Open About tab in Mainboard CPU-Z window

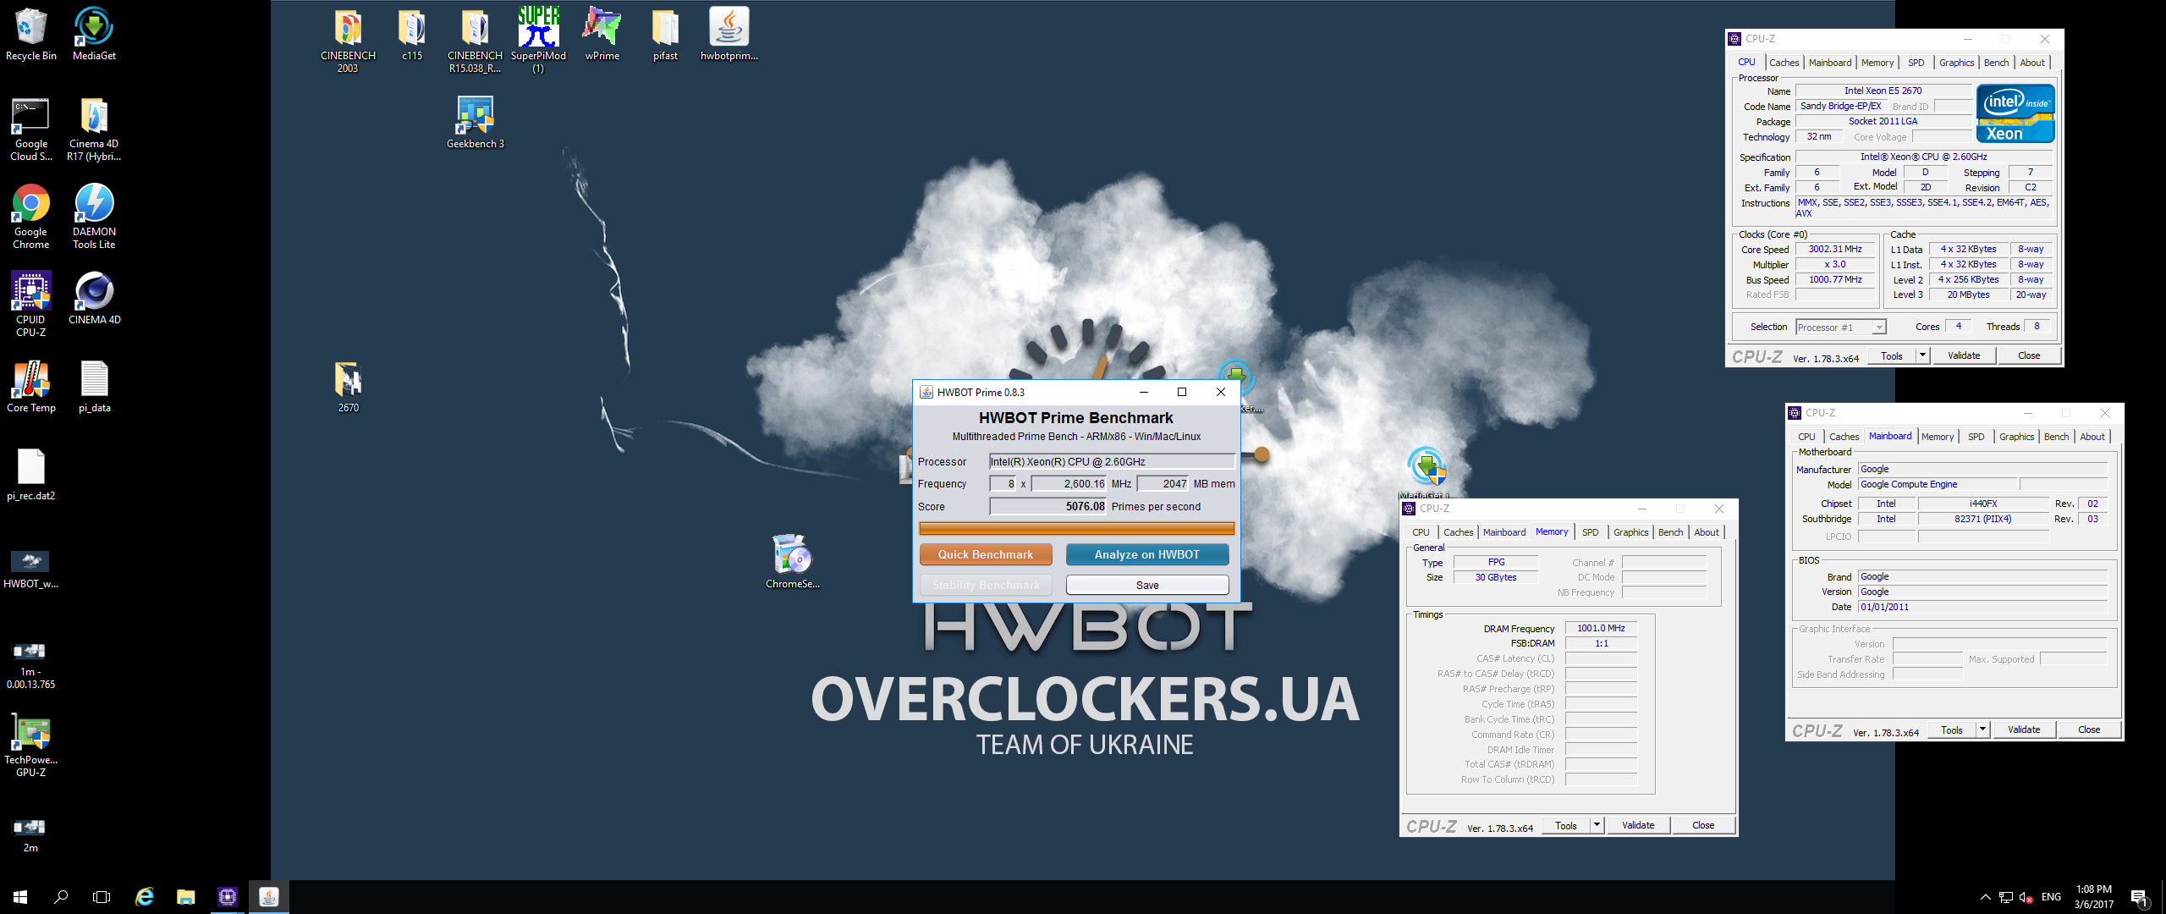click(x=2092, y=437)
